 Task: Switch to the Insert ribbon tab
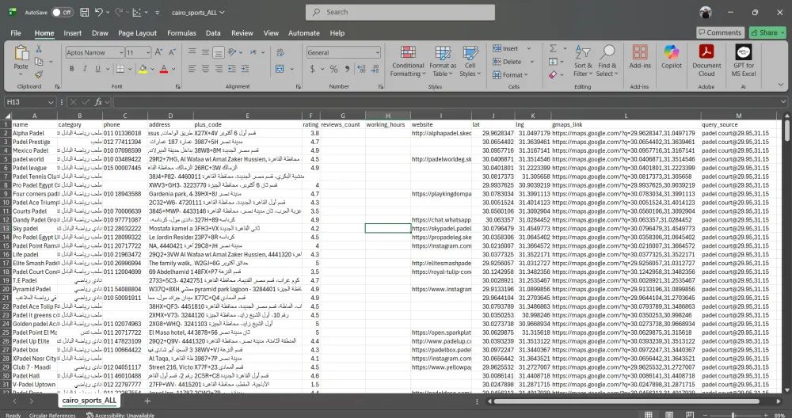tap(72, 32)
